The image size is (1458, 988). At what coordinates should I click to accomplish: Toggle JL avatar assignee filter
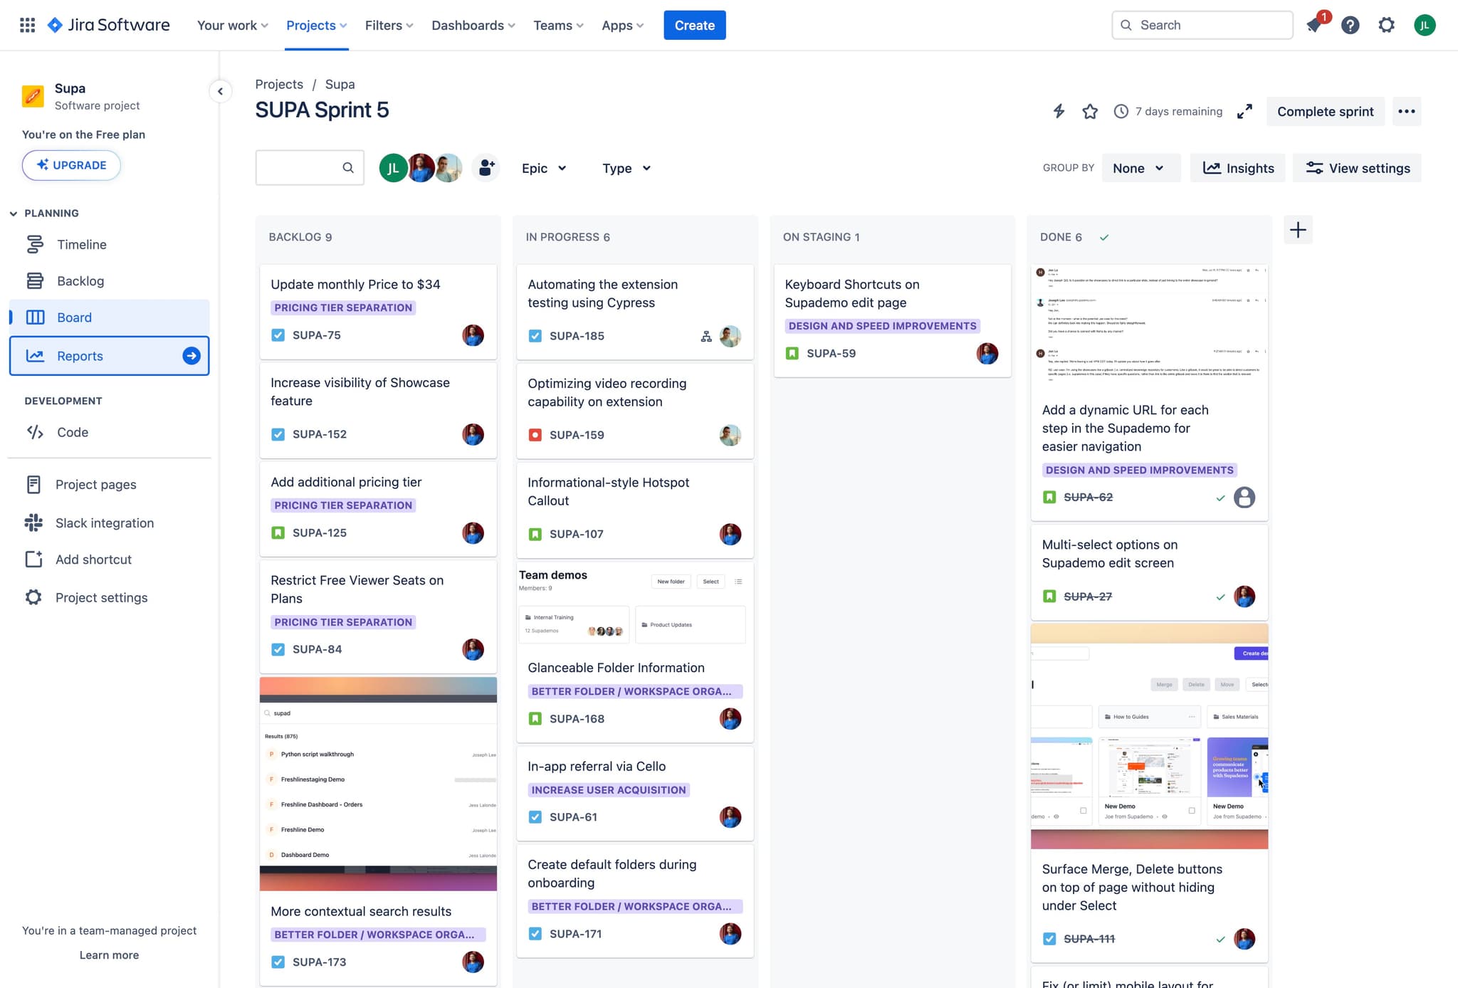[392, 168]
